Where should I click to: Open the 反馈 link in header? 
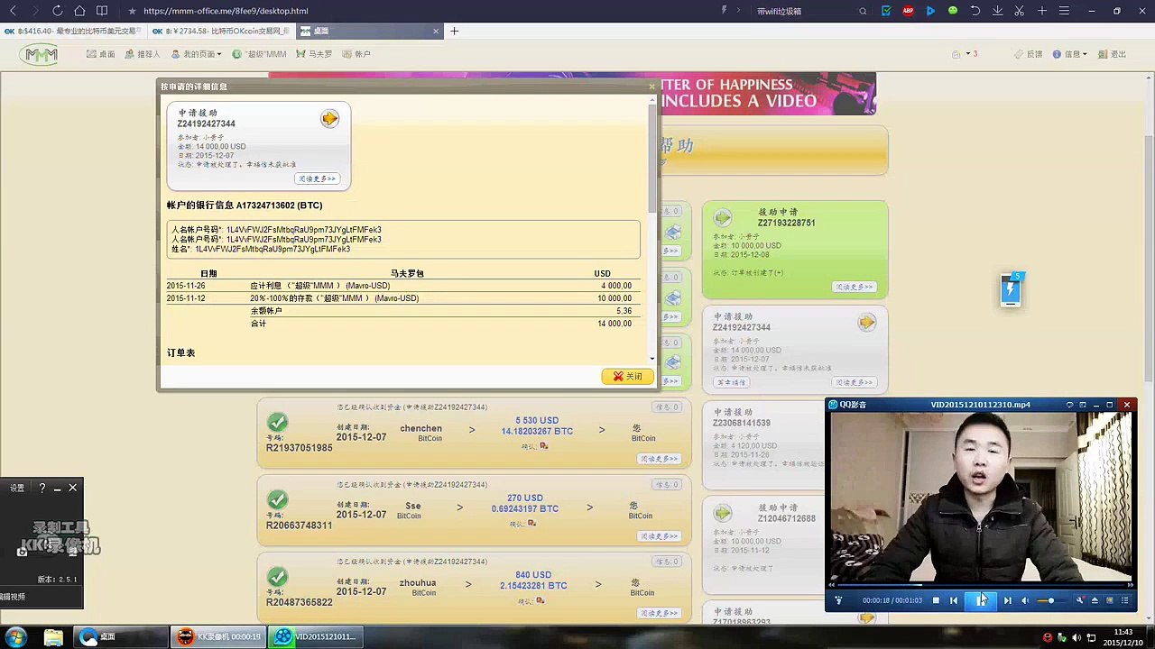[1029, 54]
